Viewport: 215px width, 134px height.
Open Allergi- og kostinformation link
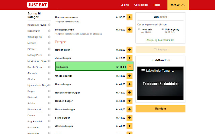point(161,40)
